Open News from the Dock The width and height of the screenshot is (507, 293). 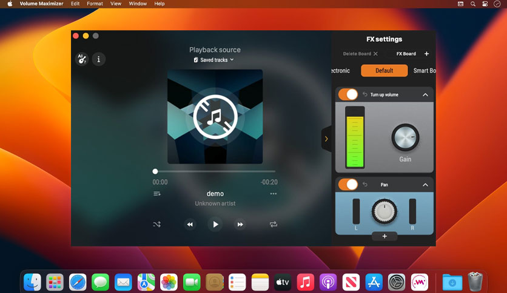pyautogui.click(x=351, y=282)
